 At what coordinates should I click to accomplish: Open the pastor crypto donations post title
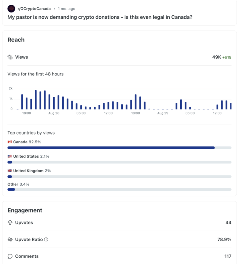click(x=100, y=17)
